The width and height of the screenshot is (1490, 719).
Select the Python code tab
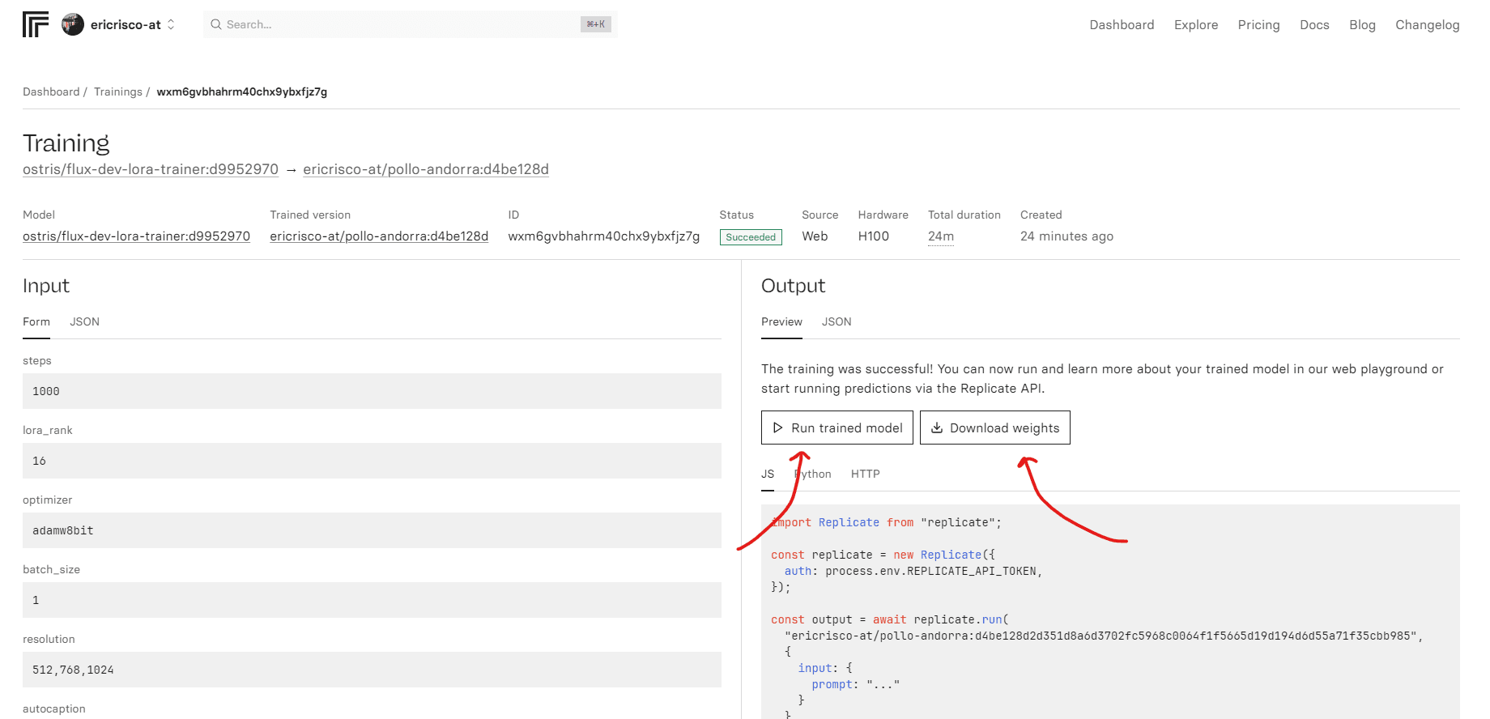point(813,474)
